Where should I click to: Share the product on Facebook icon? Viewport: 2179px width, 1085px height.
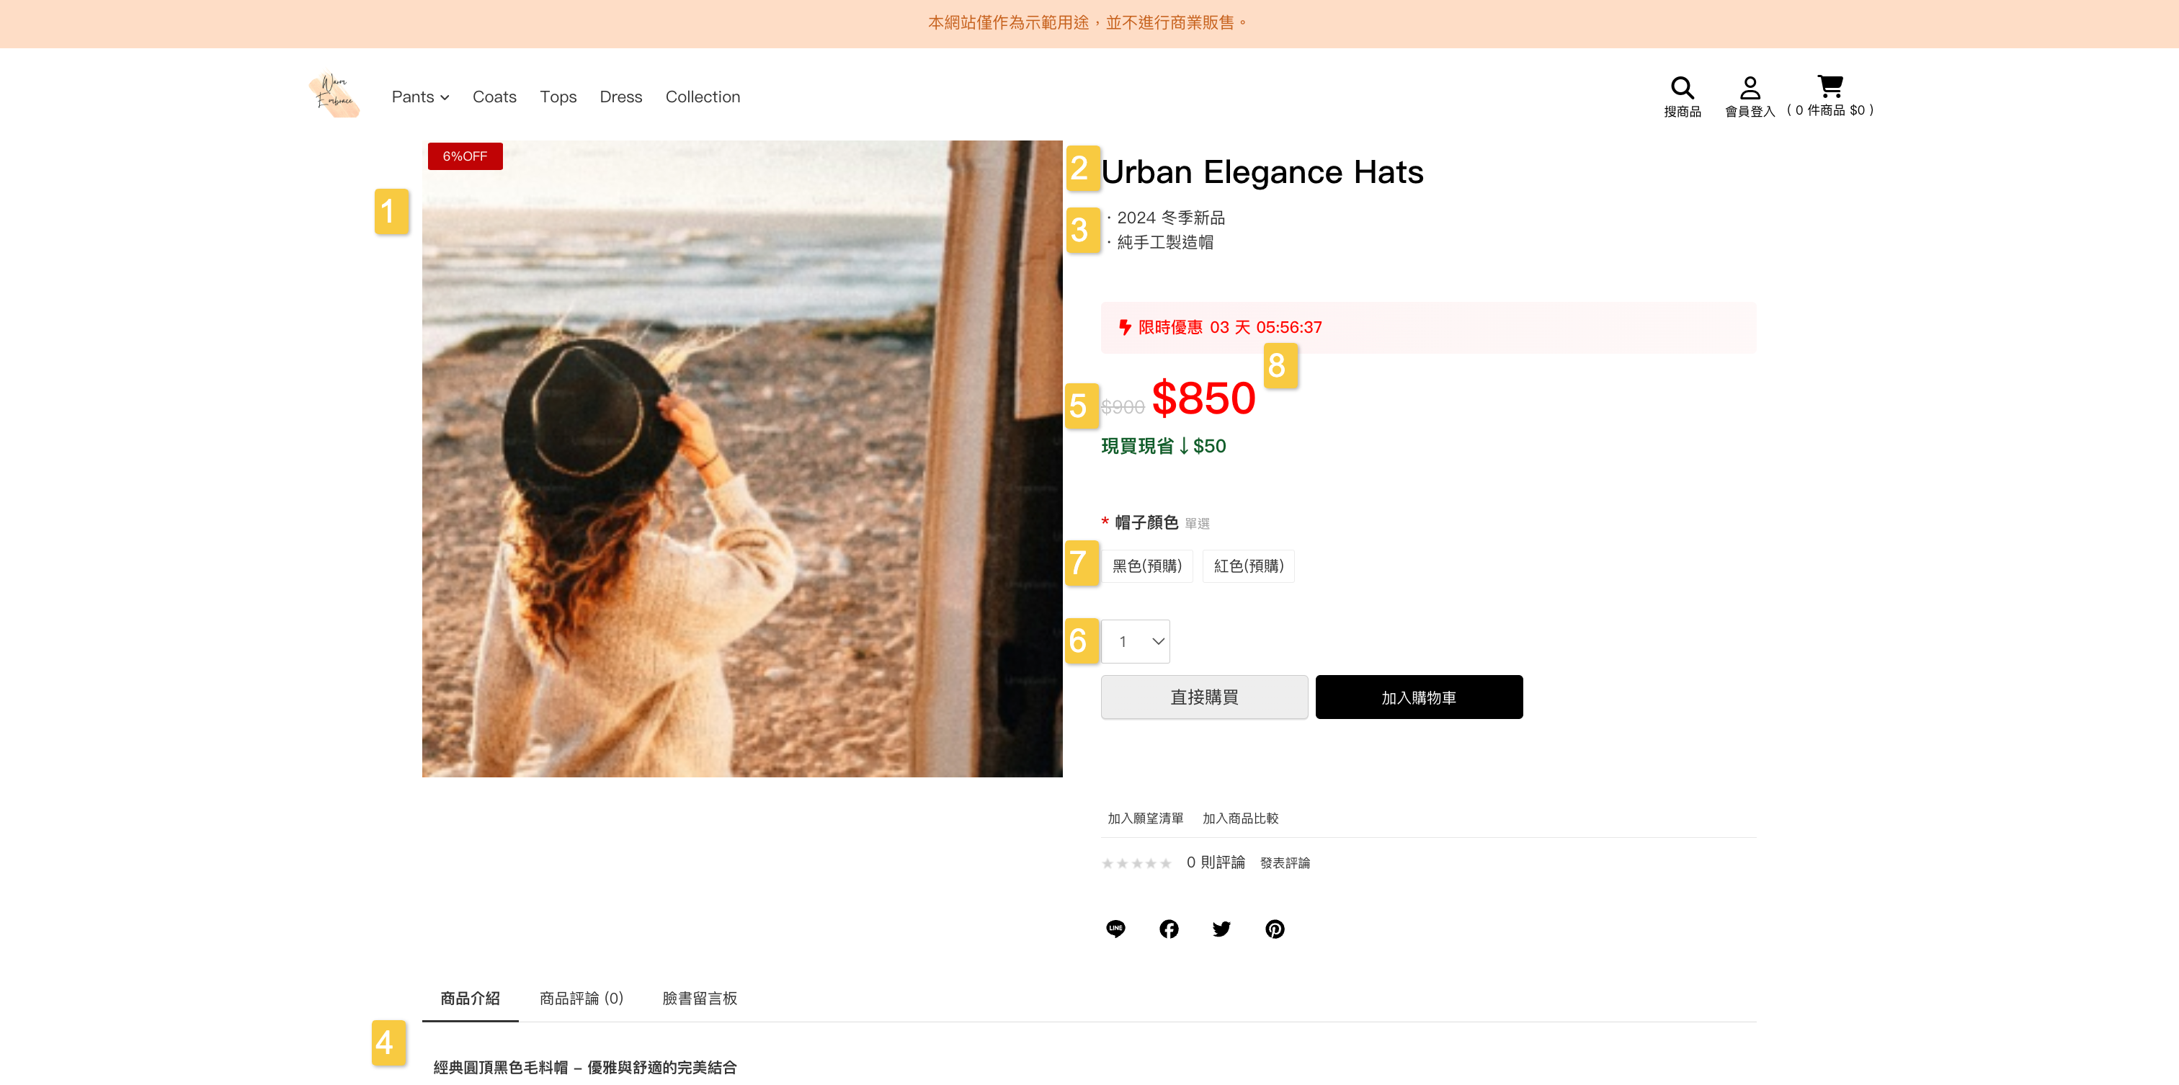(1169, 929)
